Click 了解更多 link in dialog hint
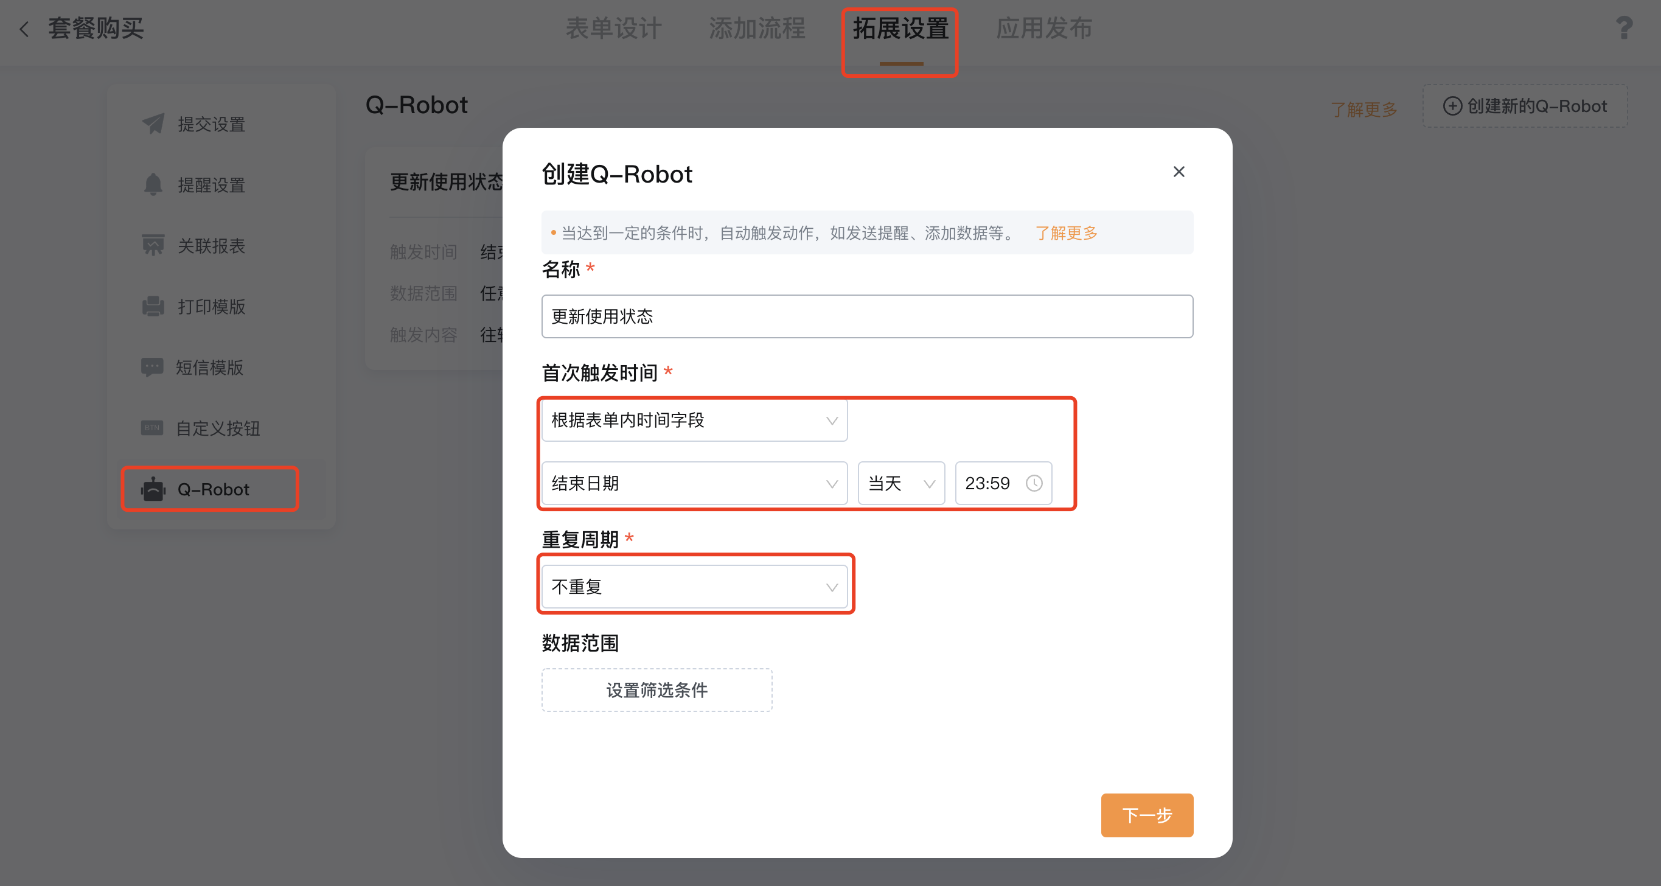 [x=1066, y=233]
